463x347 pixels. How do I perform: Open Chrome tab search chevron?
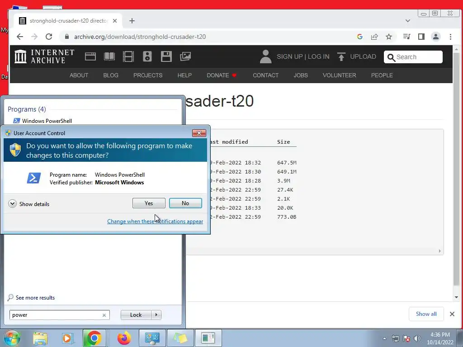tap(408, 21)
